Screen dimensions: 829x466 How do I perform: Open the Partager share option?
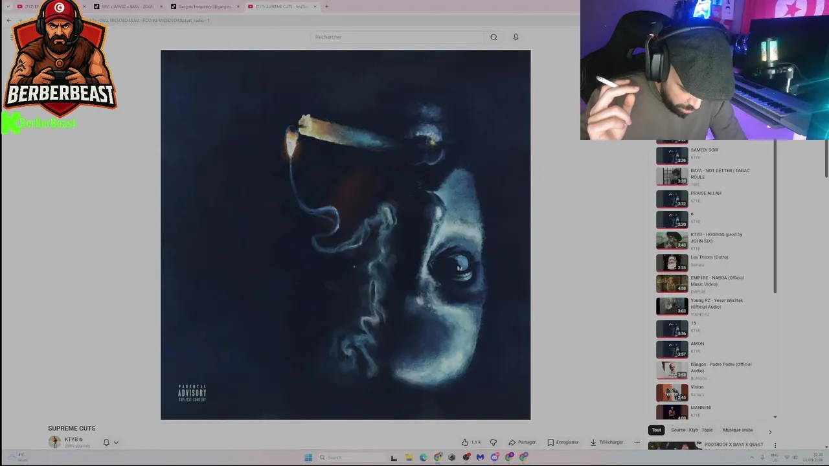point(522,443)
